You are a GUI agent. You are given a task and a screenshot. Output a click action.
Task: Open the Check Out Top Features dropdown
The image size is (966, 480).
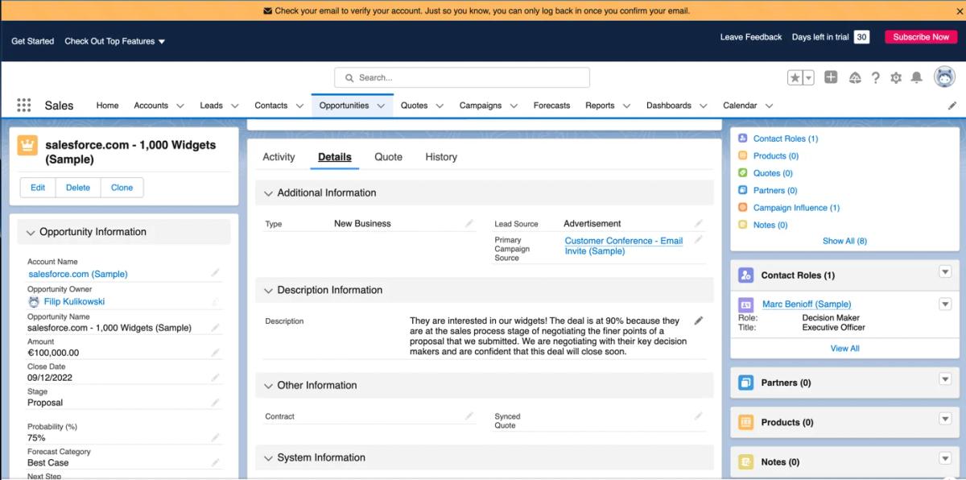tap(115, 41)
